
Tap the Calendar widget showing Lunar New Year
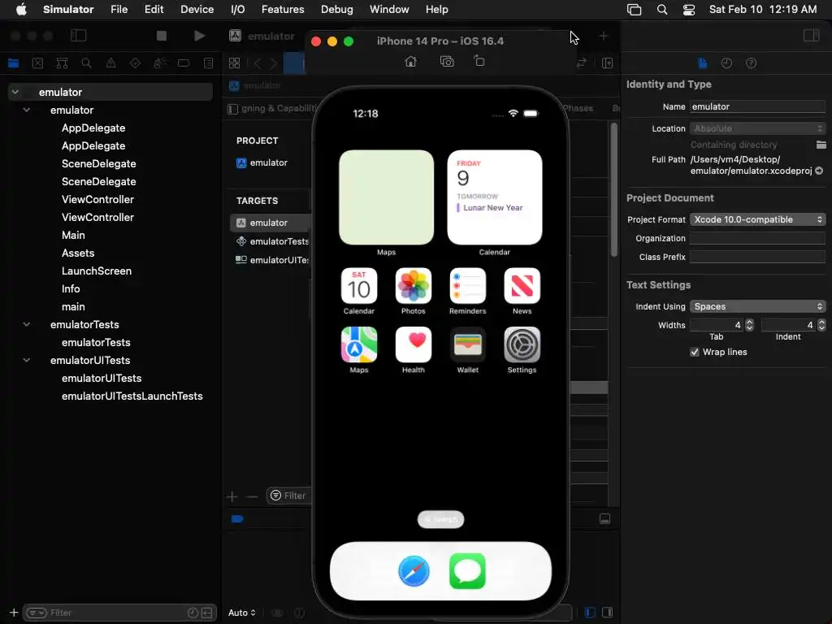pyautogui.click(x=495, y=197)
